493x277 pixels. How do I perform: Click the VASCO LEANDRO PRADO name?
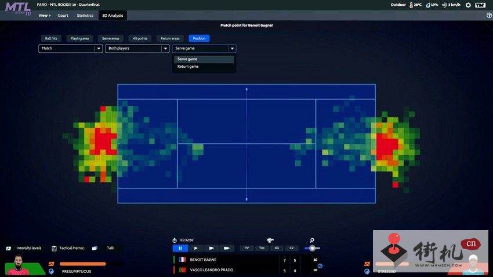tap(212, 270)
